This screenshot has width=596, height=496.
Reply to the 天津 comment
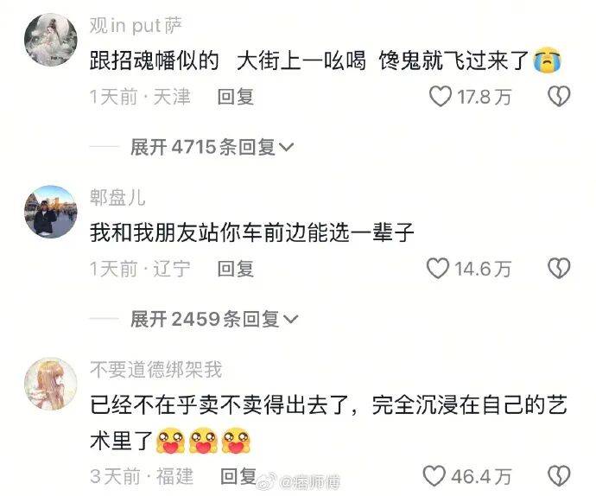(x=236, y=97)
